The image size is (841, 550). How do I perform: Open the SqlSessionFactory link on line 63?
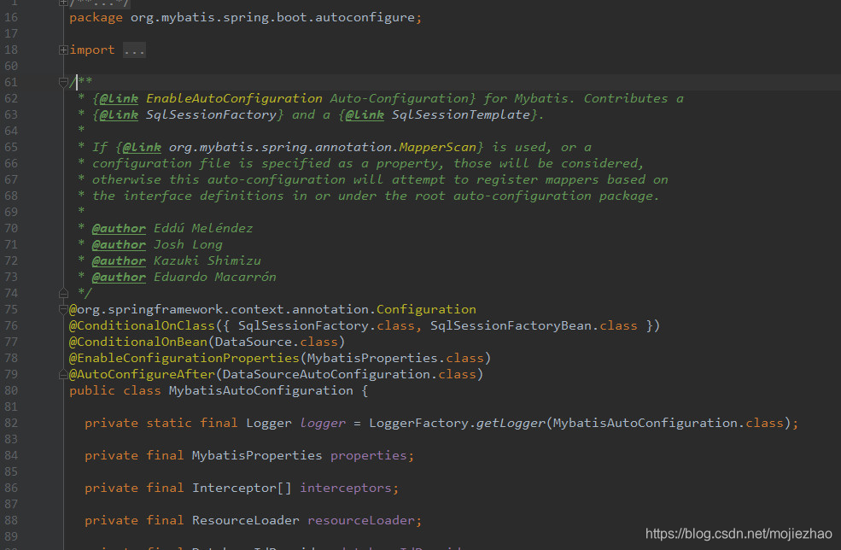click(211, 114)
